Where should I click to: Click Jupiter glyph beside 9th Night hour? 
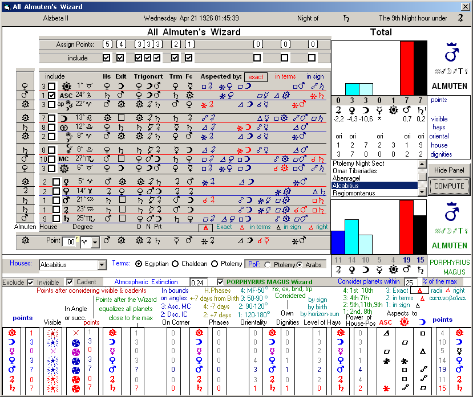click(460, 18)
